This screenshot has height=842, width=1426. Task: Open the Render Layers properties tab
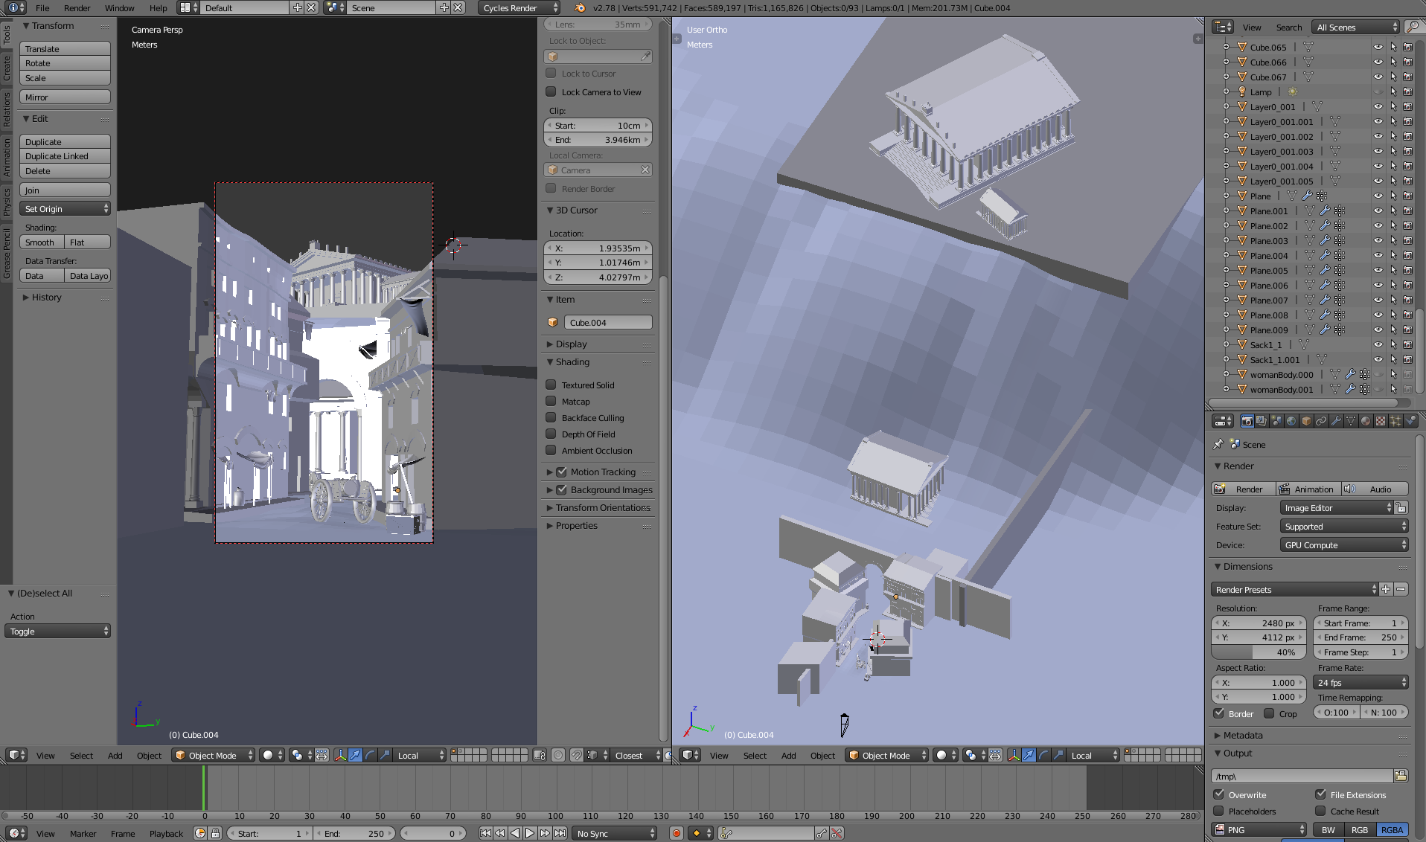1262,421
